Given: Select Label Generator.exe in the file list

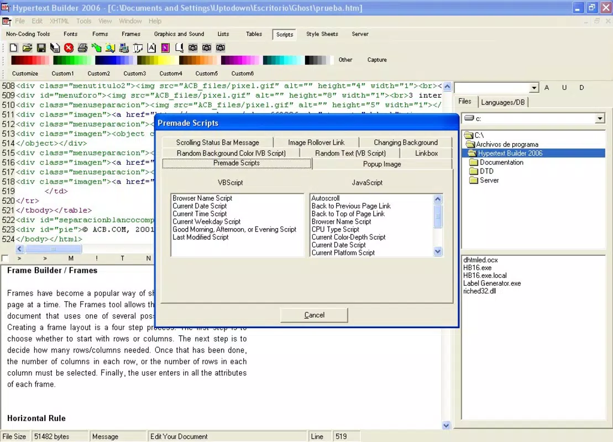Looking at the screenshot, I should pyautogui.click(x=492, y=283).
